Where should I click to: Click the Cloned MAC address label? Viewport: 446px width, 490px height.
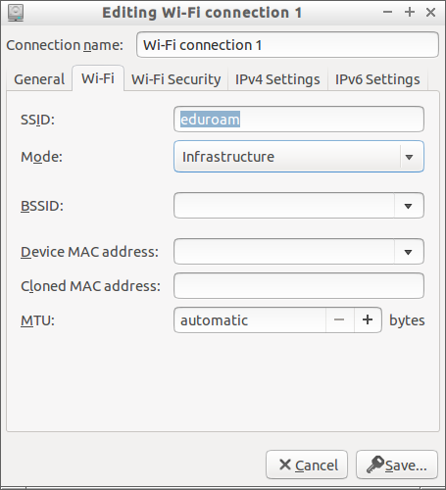(x=90, y=286)
